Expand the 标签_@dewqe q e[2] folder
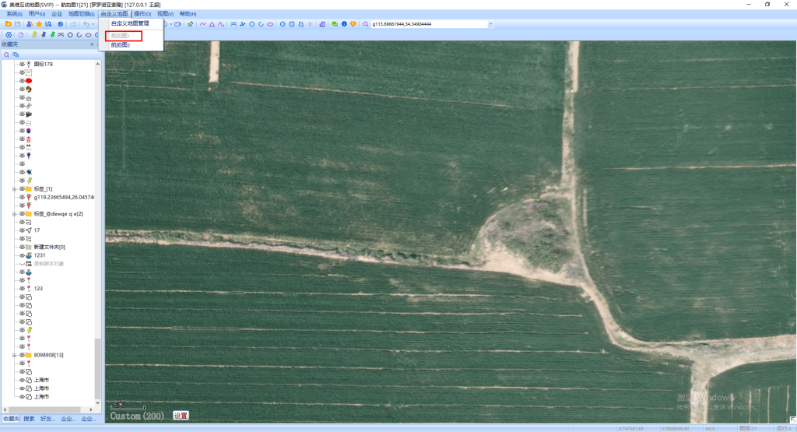 pyautogui.click(x=13, y=214)
